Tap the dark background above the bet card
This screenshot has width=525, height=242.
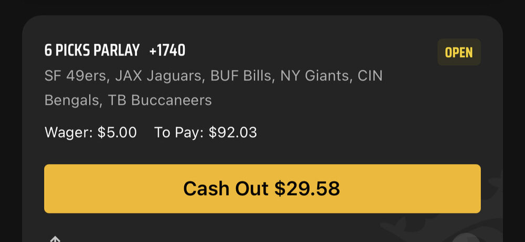point(262,7)
